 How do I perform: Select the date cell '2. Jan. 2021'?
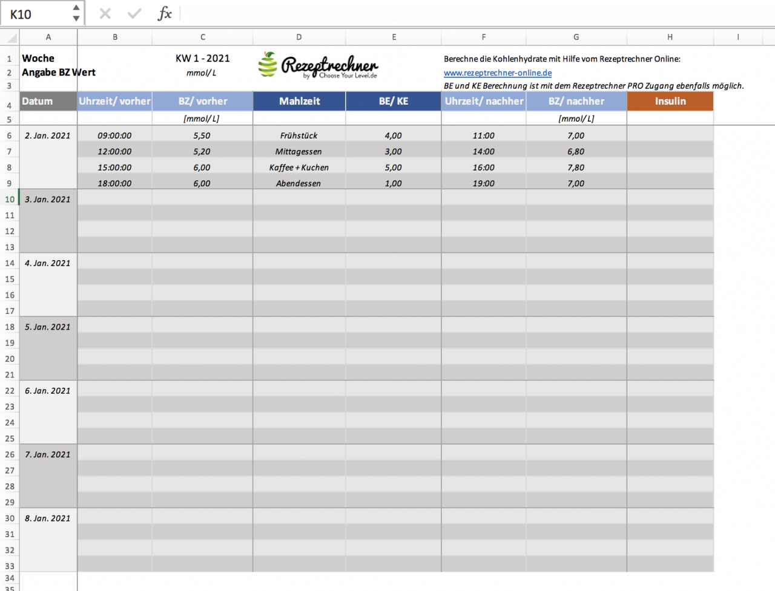coord(48,135)
